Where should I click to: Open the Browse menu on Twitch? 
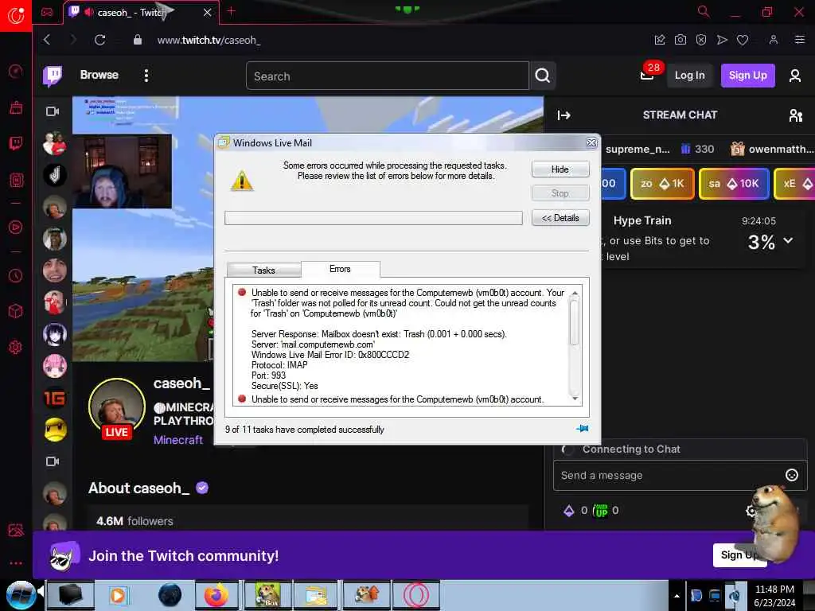tap(99, 75)
